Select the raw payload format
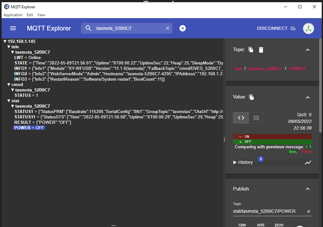Image resolution: width=323 pixels, height=227 pixels. (x=242, y=225)
